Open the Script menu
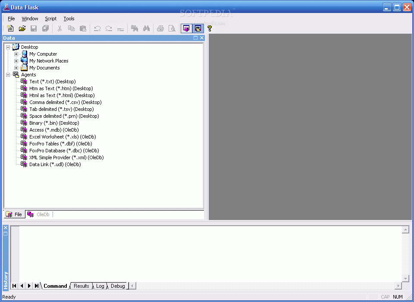 click(51, 19)
